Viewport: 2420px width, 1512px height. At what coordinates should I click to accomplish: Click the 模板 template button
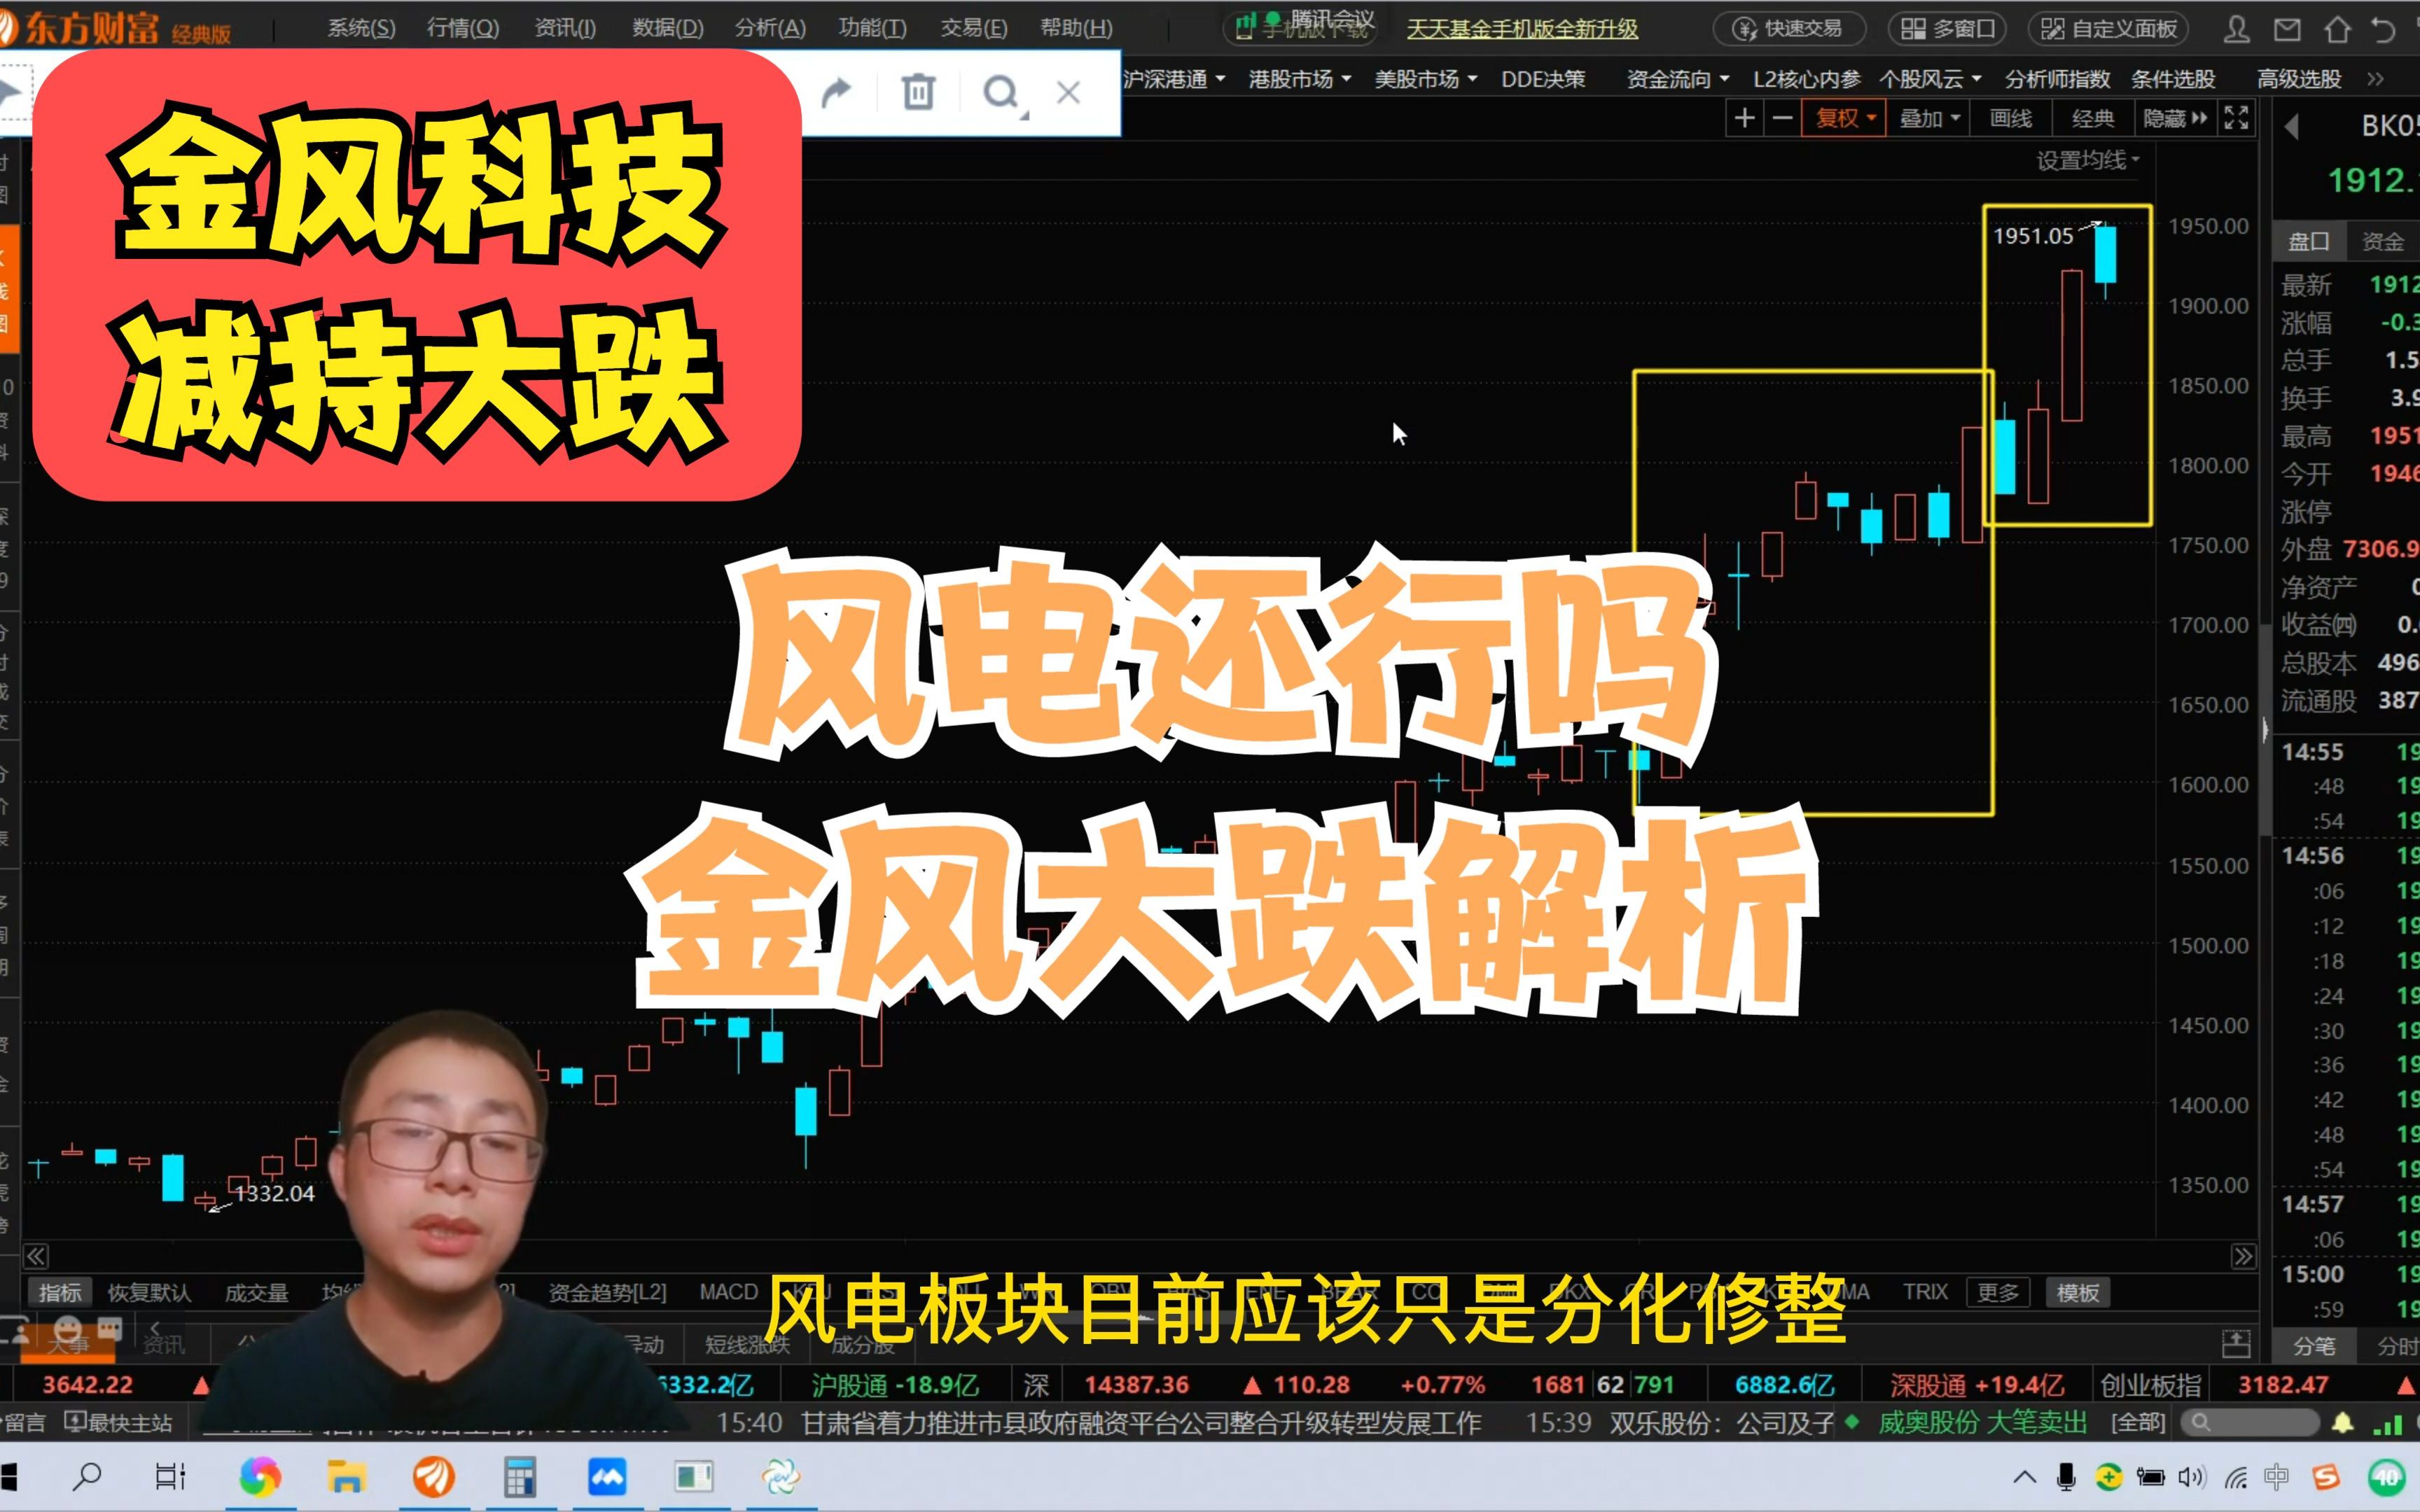pos(2077,1292)
